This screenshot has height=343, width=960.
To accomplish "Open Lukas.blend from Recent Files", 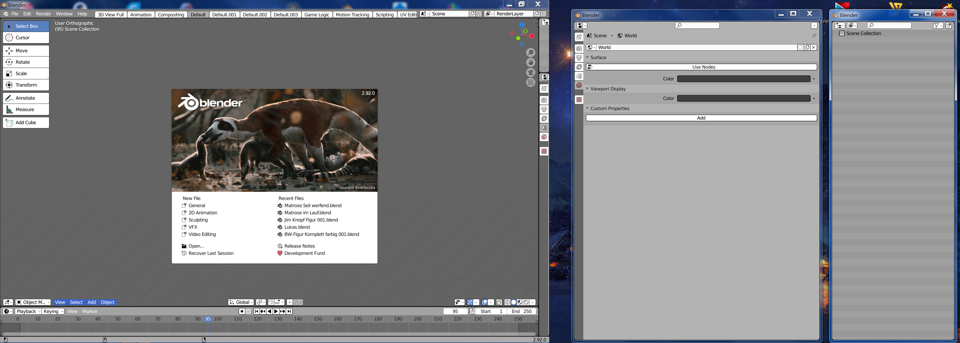I will pyautogui.click(x=297, y=227).
